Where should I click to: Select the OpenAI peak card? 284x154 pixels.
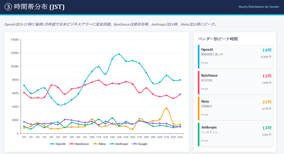tap(235, 57)
